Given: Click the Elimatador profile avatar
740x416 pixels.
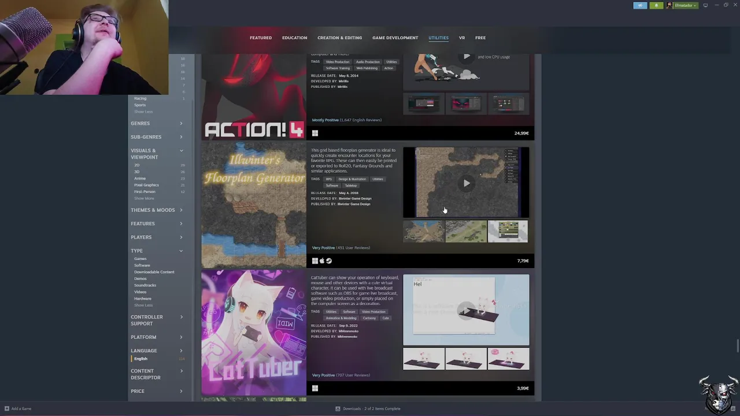Looking at the screenshot, I should click(669, 5).
